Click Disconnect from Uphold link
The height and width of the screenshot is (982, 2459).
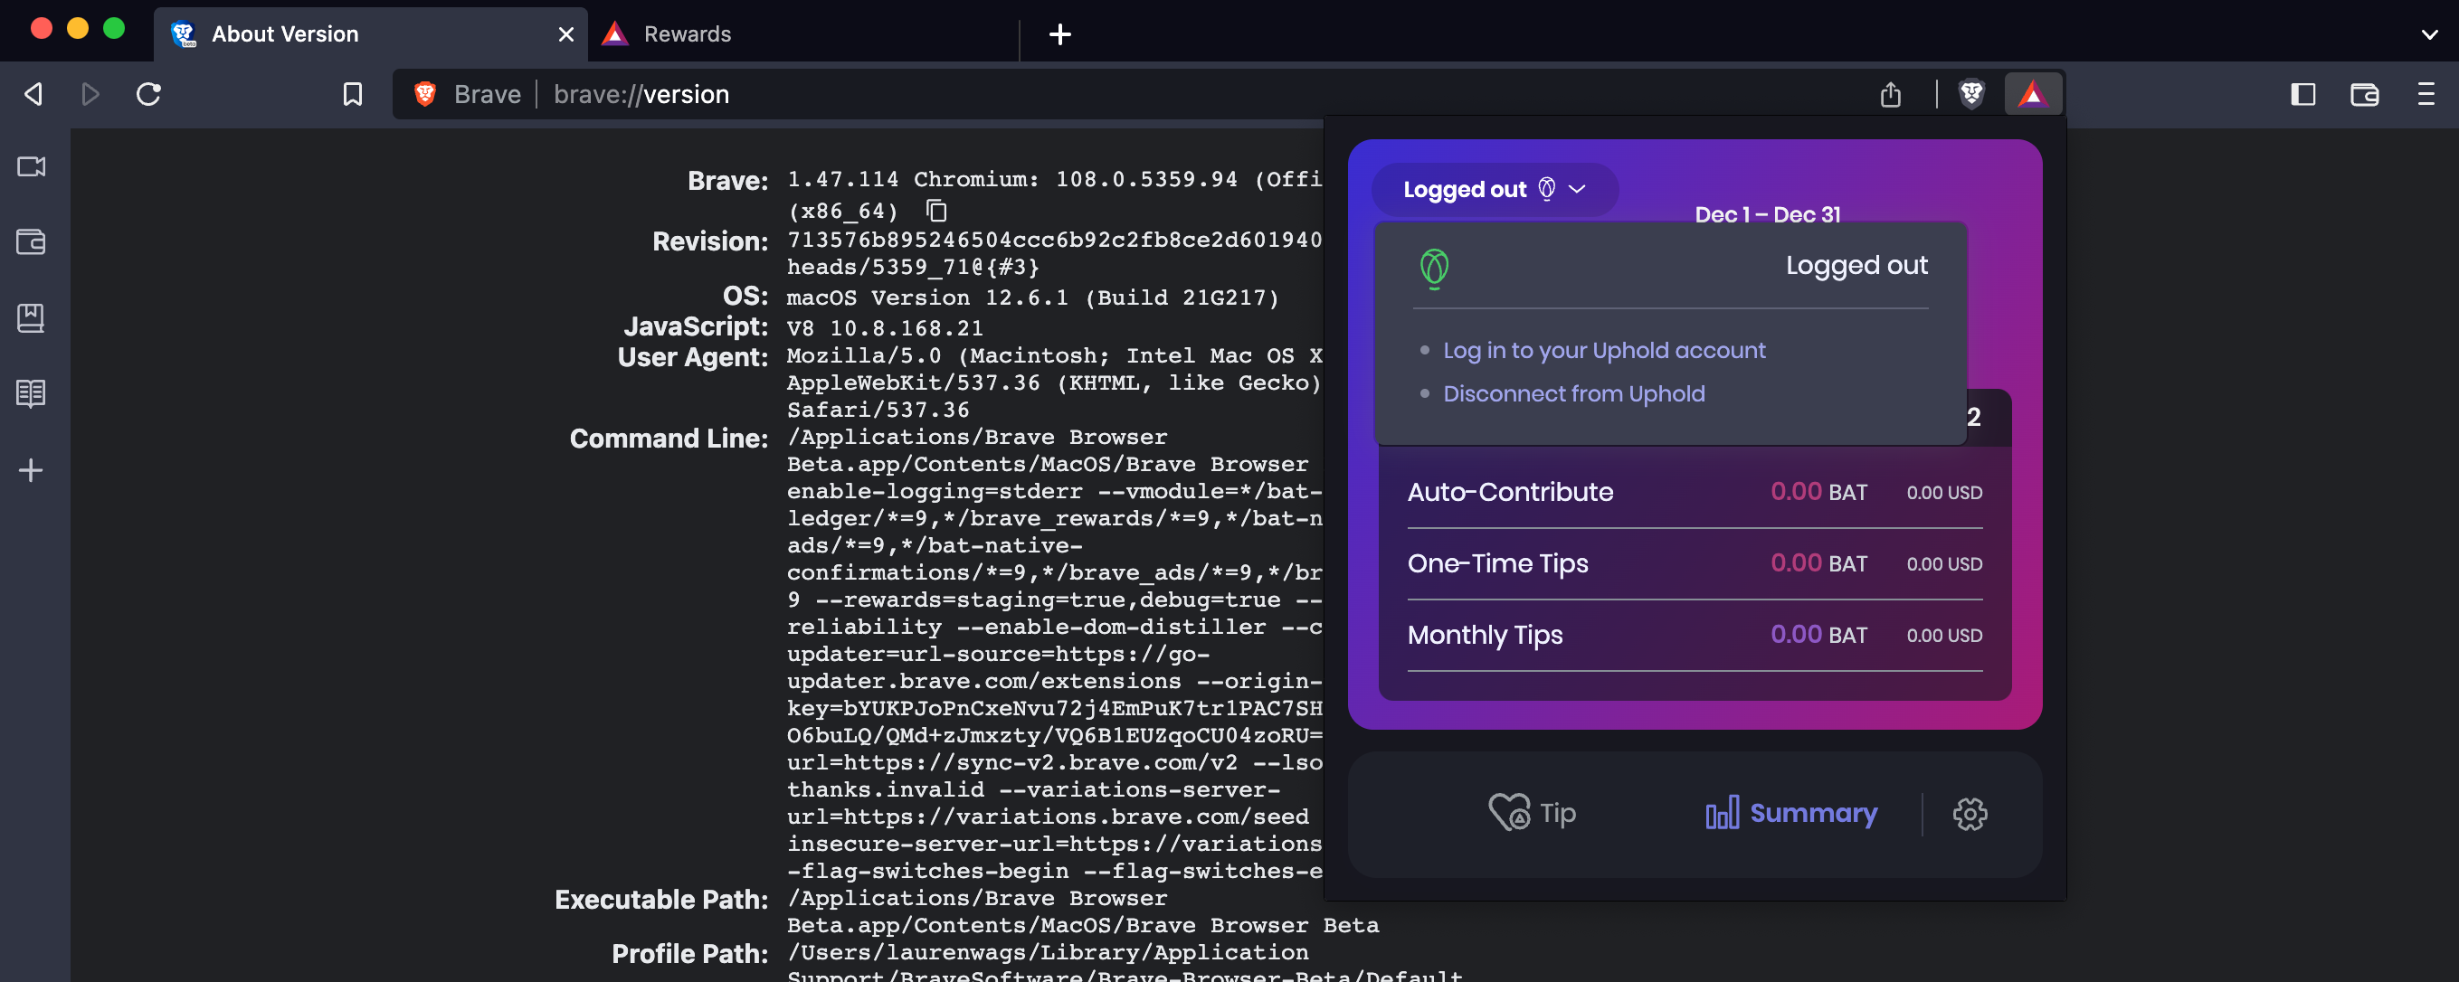(1573, 393)
